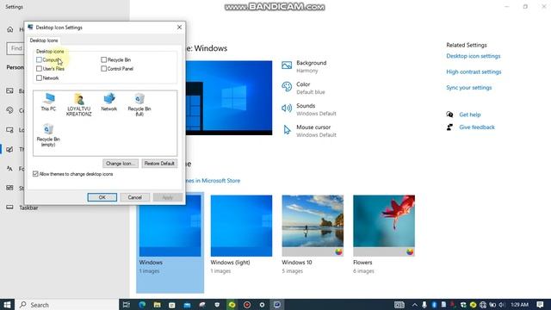Click the 1:29 AM taskbar clock
551x310 pixels.
pos(520,305)
